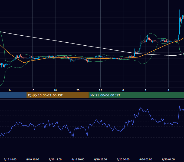Click the 4 hour label on chart axis
Viewport: 184px width, 162px height.
pos(168,90)
